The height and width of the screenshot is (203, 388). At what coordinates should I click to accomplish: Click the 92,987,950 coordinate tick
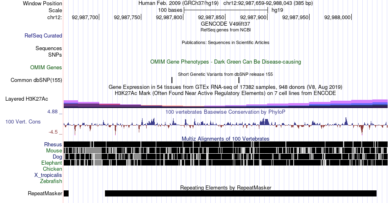(296, 17)
